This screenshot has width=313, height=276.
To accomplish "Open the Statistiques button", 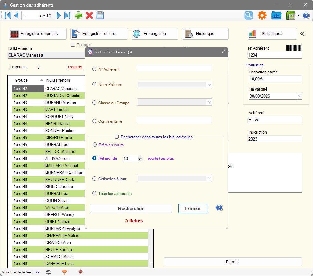I will (272, 33).
